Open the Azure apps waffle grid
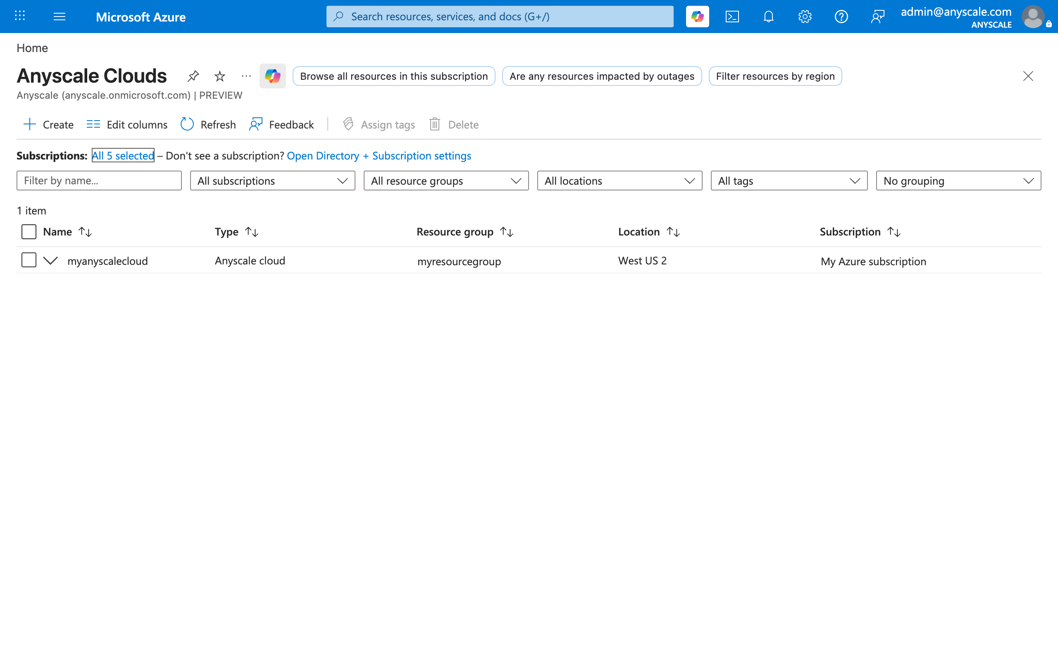Screen dimensions: 1058x661 pyautogui.click(x=20, y=16)
